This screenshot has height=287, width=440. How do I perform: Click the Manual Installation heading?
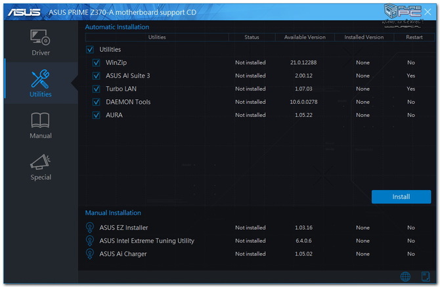[x=113, y=213]
